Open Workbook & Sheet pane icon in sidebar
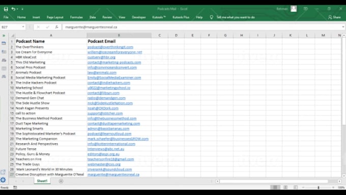Image resolution: width=346 pixels, height=195 pixels. click(x=4, y=43)
